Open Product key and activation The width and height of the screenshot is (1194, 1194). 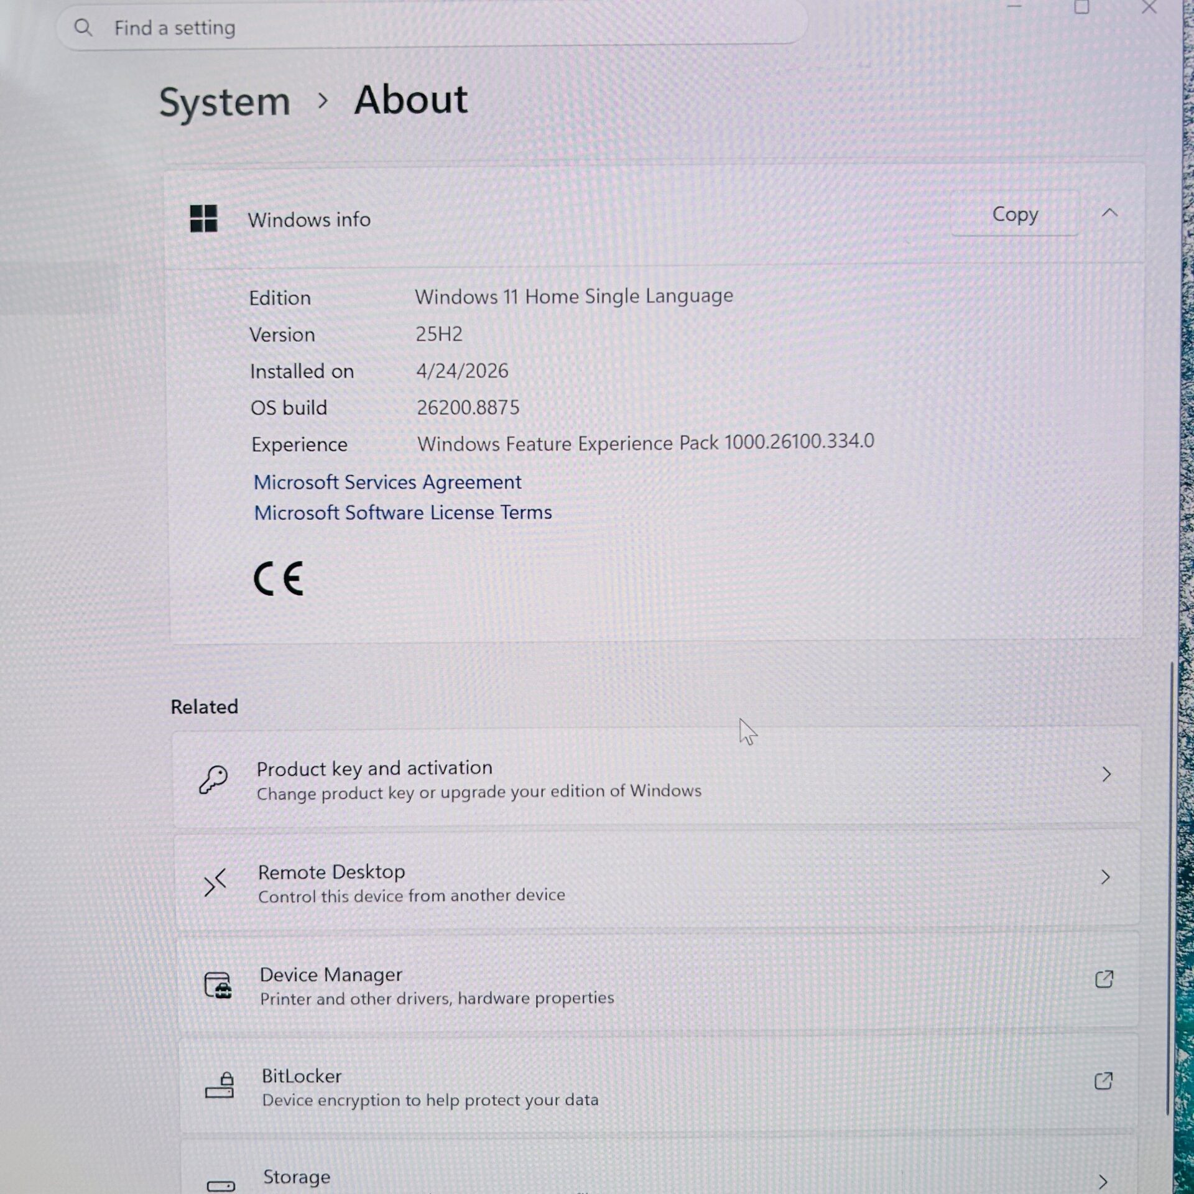[x=656, y=777]
